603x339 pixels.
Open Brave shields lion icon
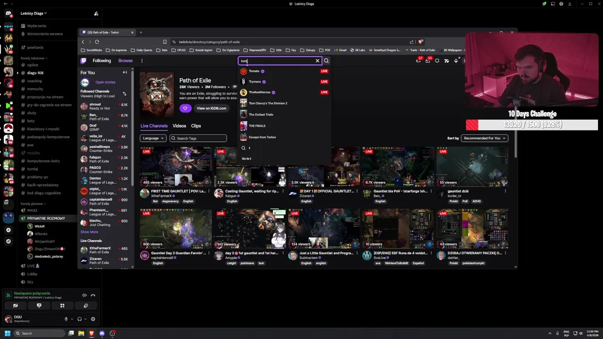click(420, 42)
